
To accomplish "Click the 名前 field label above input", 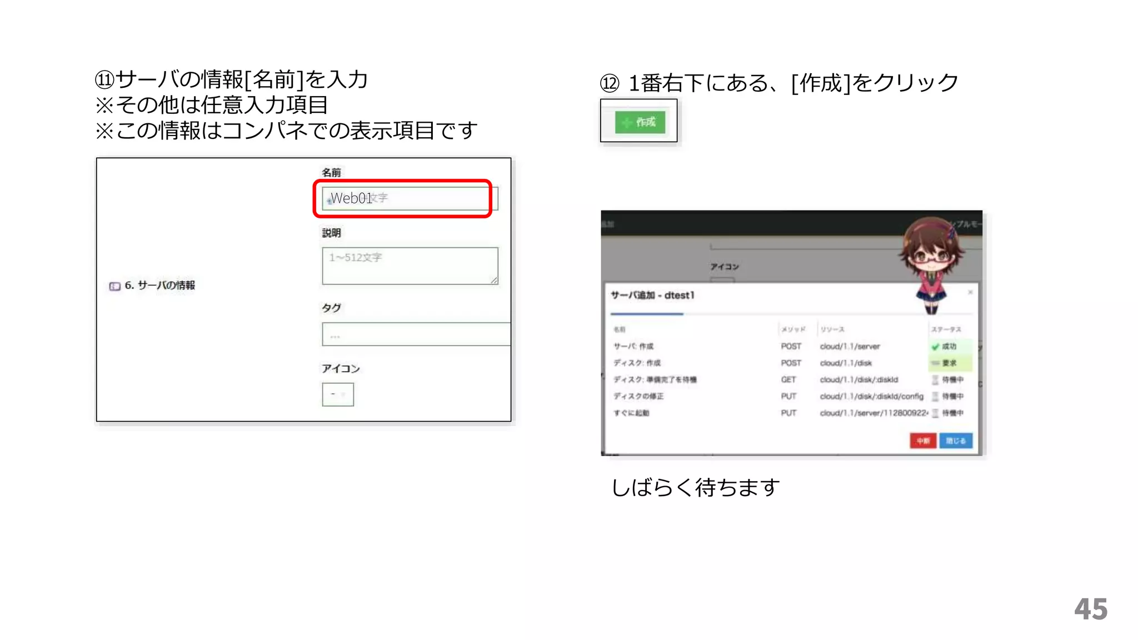I will pos(332,173).
